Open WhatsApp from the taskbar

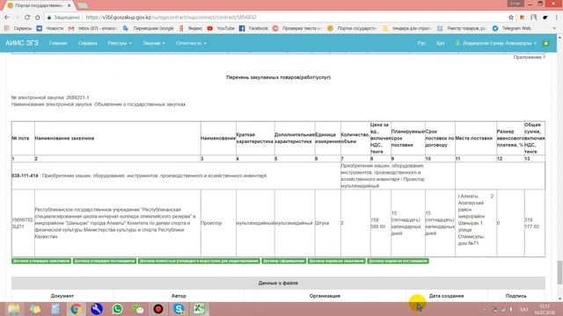coord(117,309)
